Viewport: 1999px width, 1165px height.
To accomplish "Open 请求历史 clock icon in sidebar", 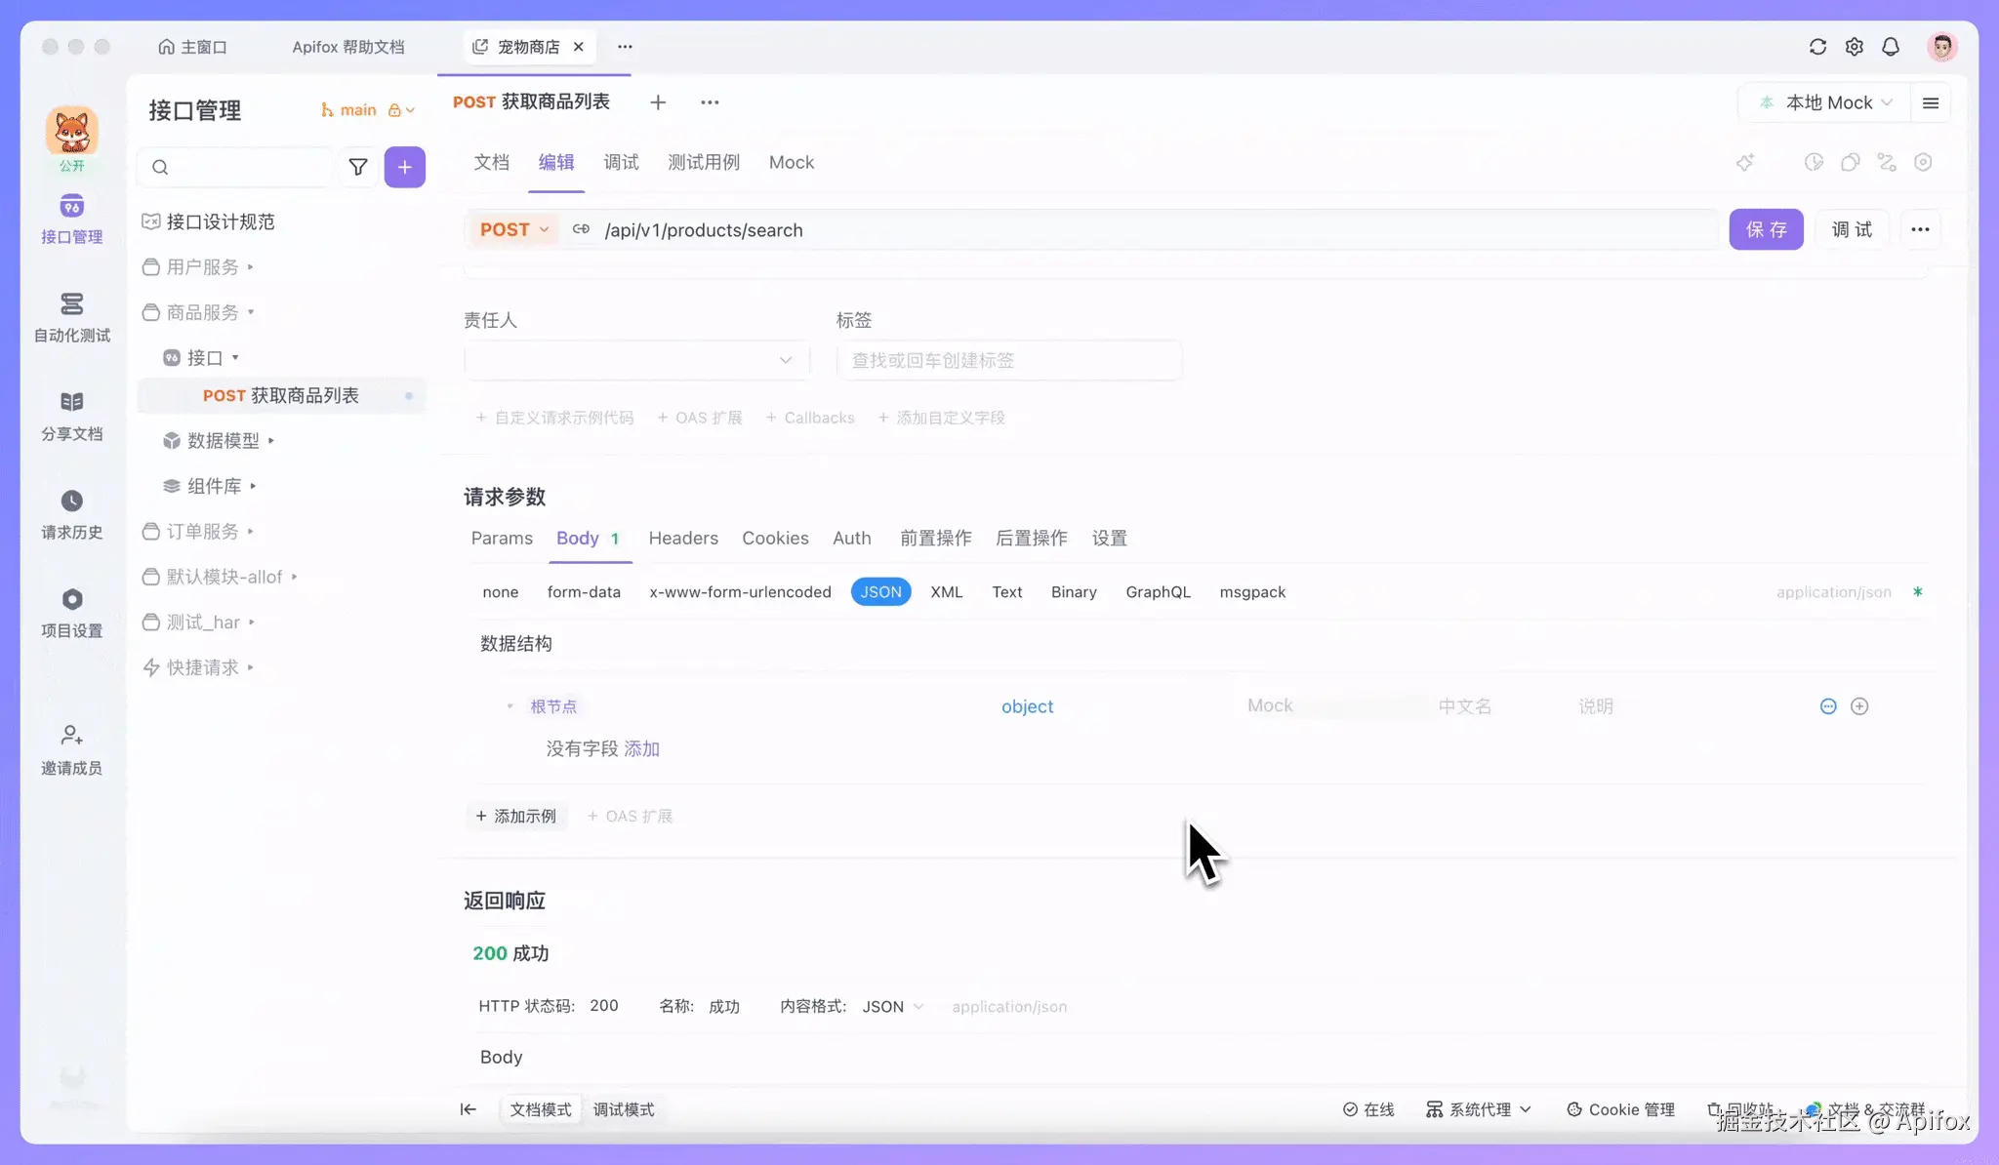I will pyautogui.click(x=71, y=502).
